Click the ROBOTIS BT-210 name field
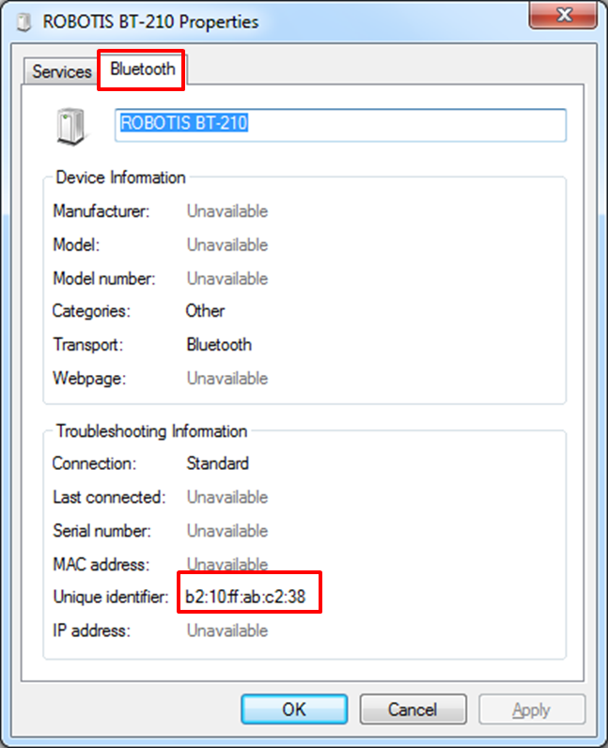 (340, 125)
